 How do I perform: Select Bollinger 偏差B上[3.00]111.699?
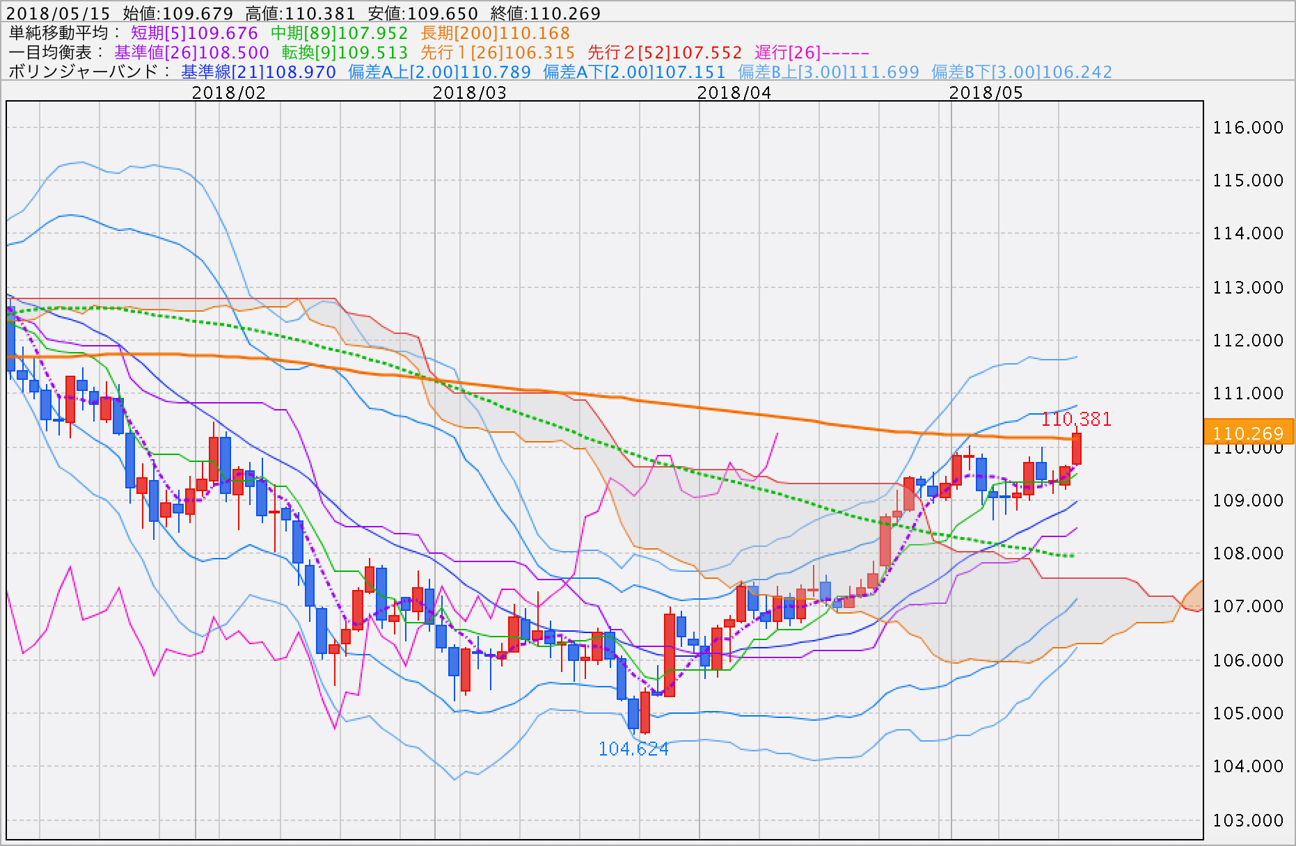[828, 72]
